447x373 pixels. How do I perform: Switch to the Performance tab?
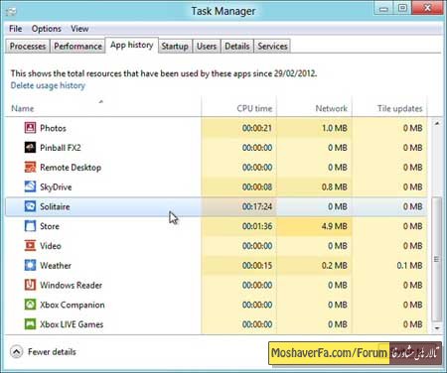77,47
